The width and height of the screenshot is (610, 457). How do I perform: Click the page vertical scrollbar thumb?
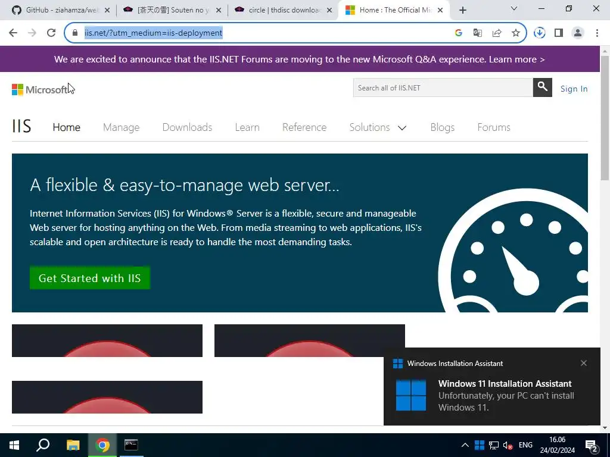[x=605, y=117]
